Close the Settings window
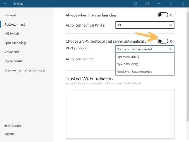Image resolution: width=189 pixels, height=142 pixels. pyautogui.click(x=183, y=4)
